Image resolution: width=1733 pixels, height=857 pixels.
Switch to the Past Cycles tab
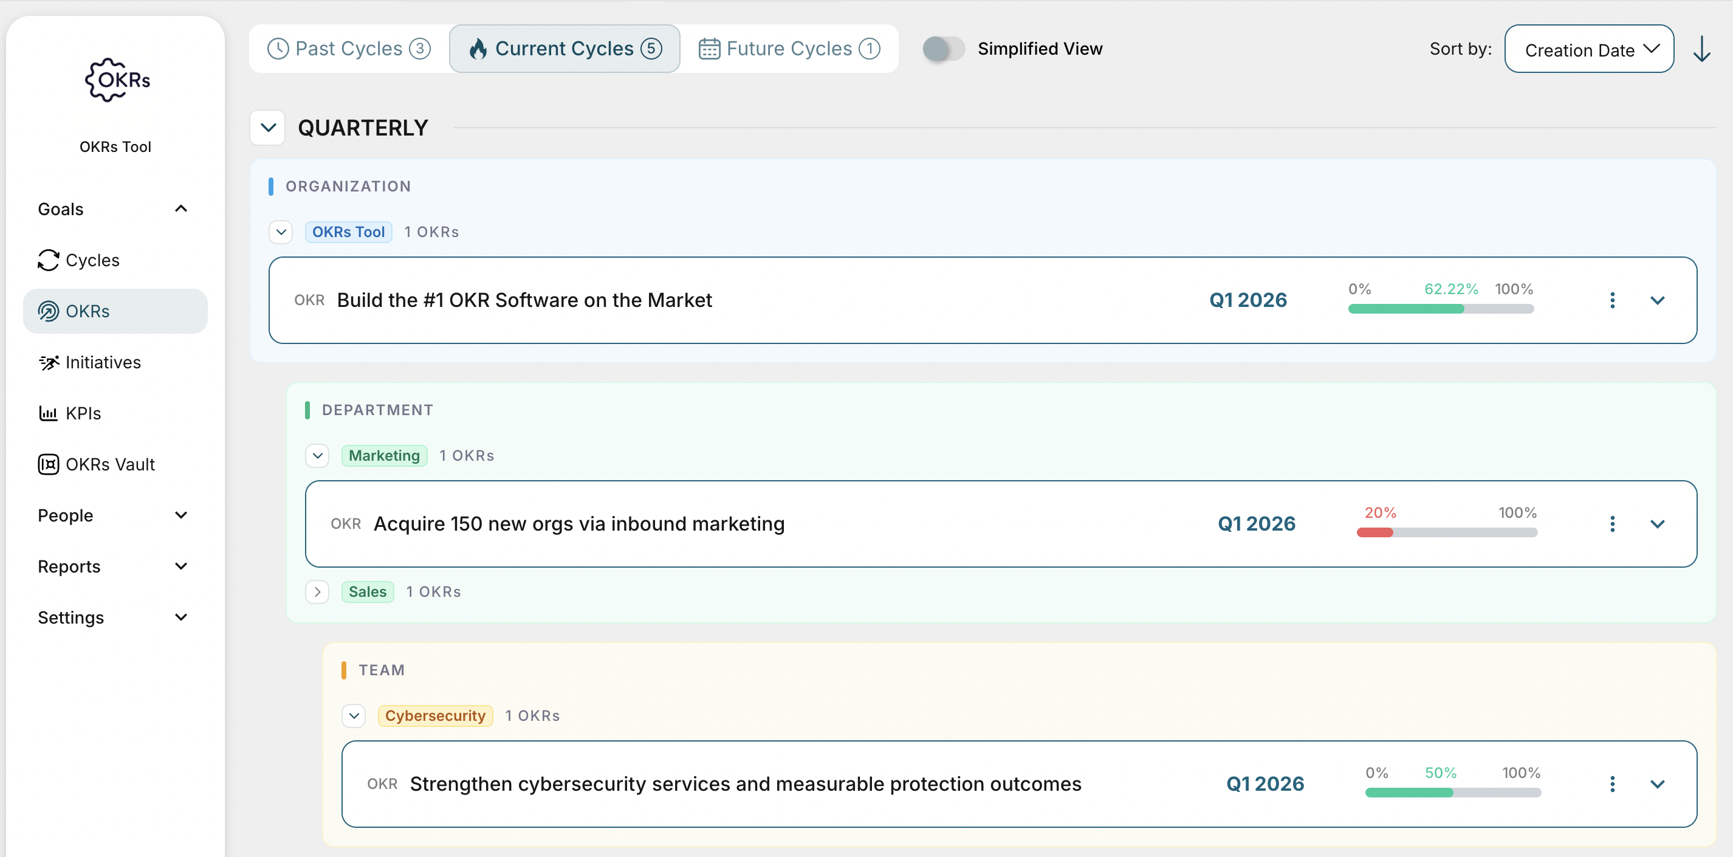pyautogui.click(x=349, y=48)
